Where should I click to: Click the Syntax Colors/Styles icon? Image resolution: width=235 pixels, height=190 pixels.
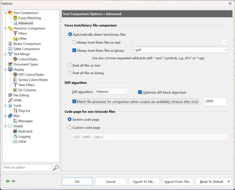[15, 80]
